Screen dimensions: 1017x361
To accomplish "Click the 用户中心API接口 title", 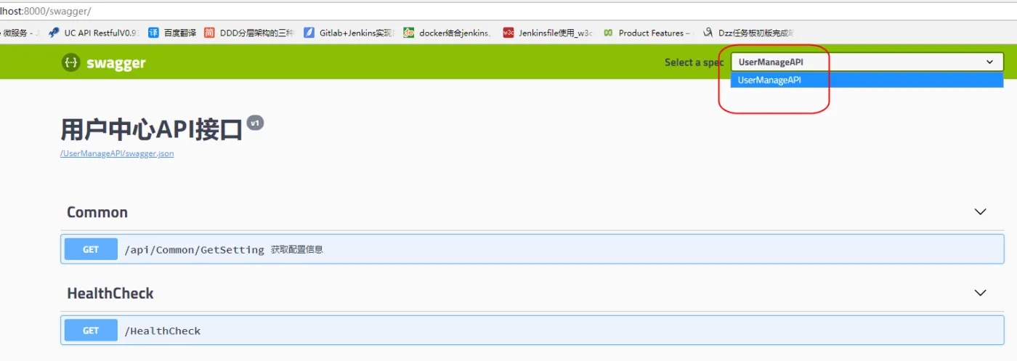I will pos(151,130).
